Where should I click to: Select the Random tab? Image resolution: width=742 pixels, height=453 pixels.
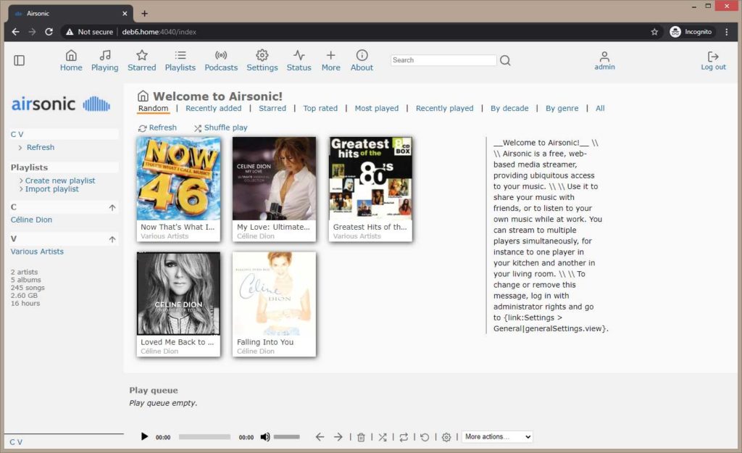[x=154, y=109]
